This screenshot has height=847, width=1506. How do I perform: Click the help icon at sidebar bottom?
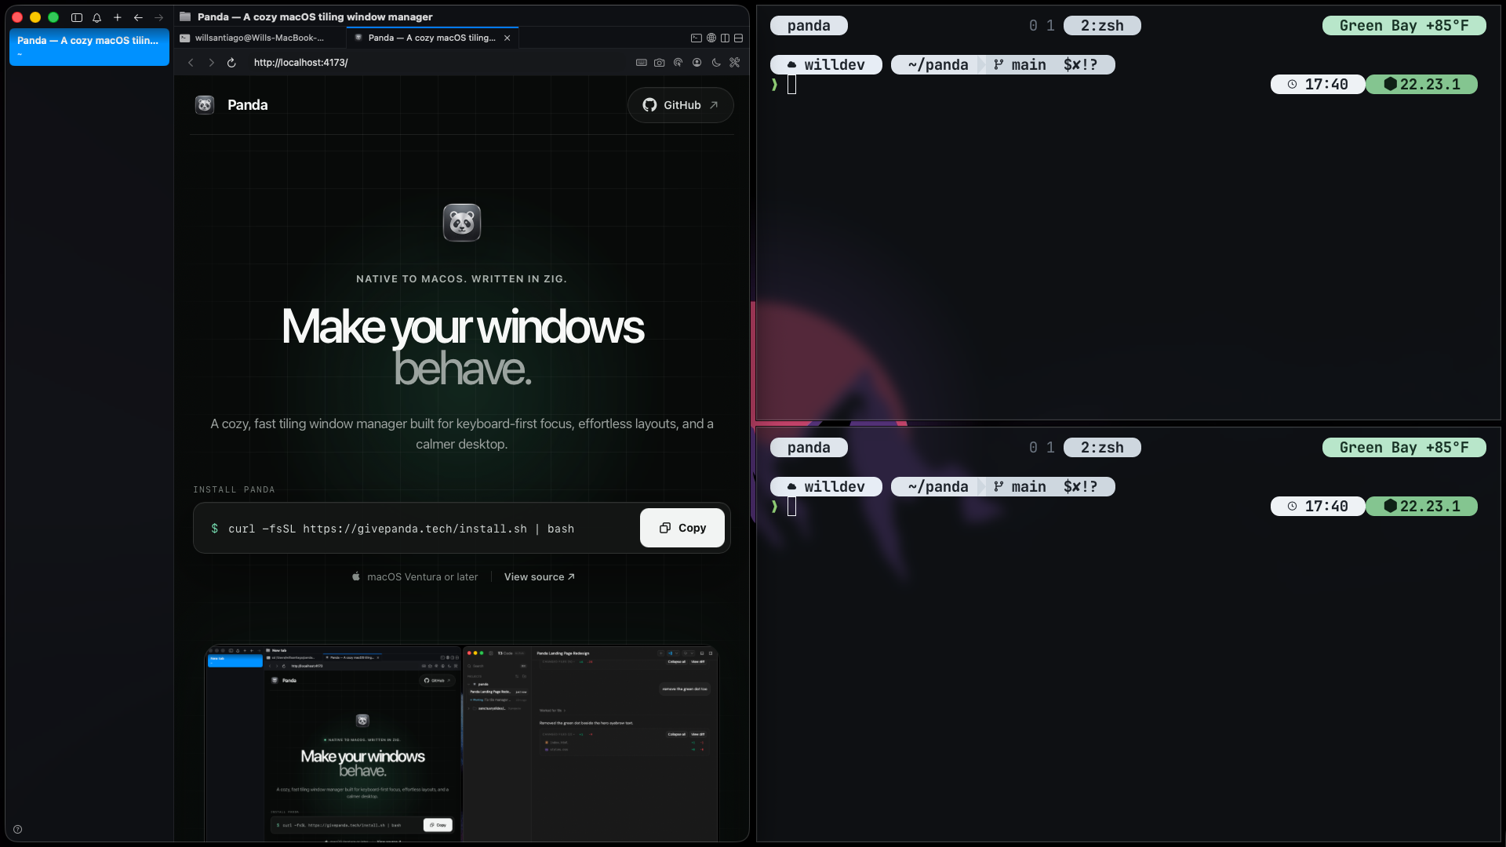(x=18, y=829)
